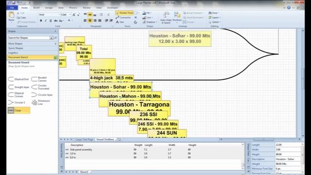Screen dimensions: 311x175
Task: Toggle Underline formatting
Action: pyautogui.click(x=51, y=20)
